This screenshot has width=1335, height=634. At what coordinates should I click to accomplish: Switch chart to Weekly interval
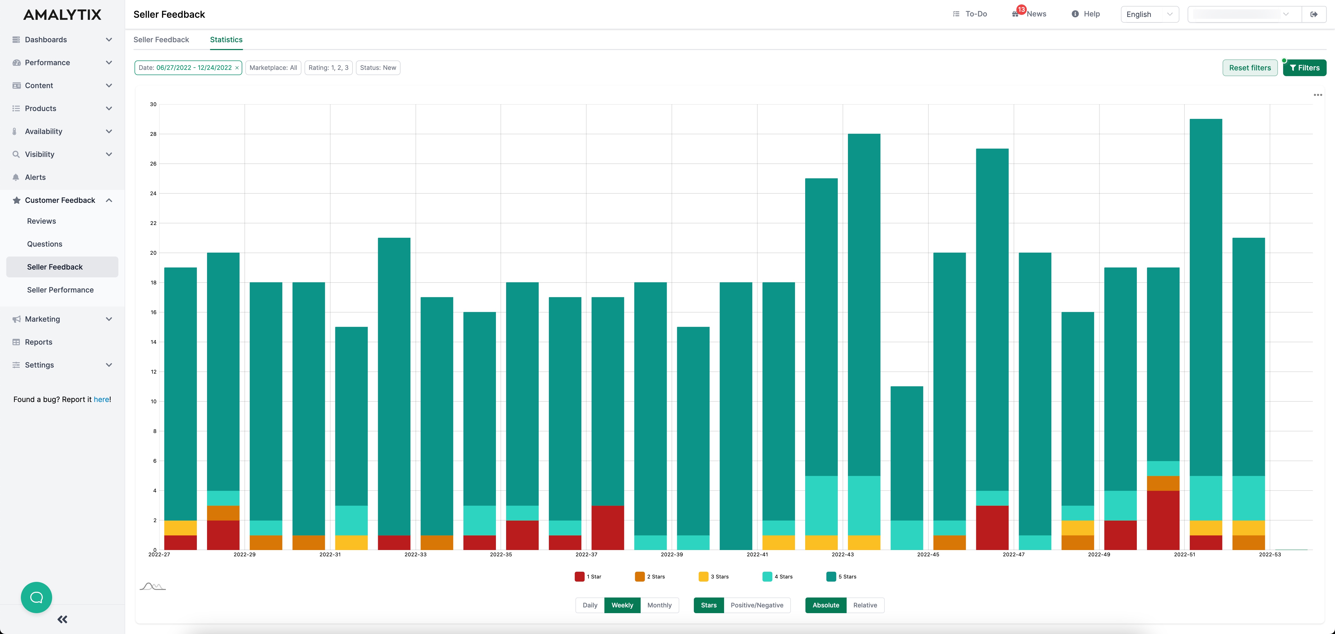click(x=622, y=605)
